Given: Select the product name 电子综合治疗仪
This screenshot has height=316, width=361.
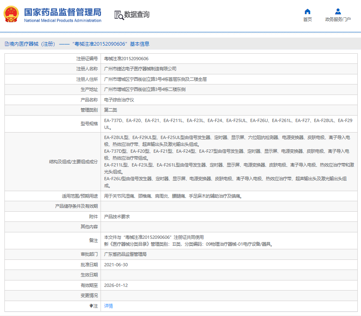Looking at the screenshot, I should point(119,100).
